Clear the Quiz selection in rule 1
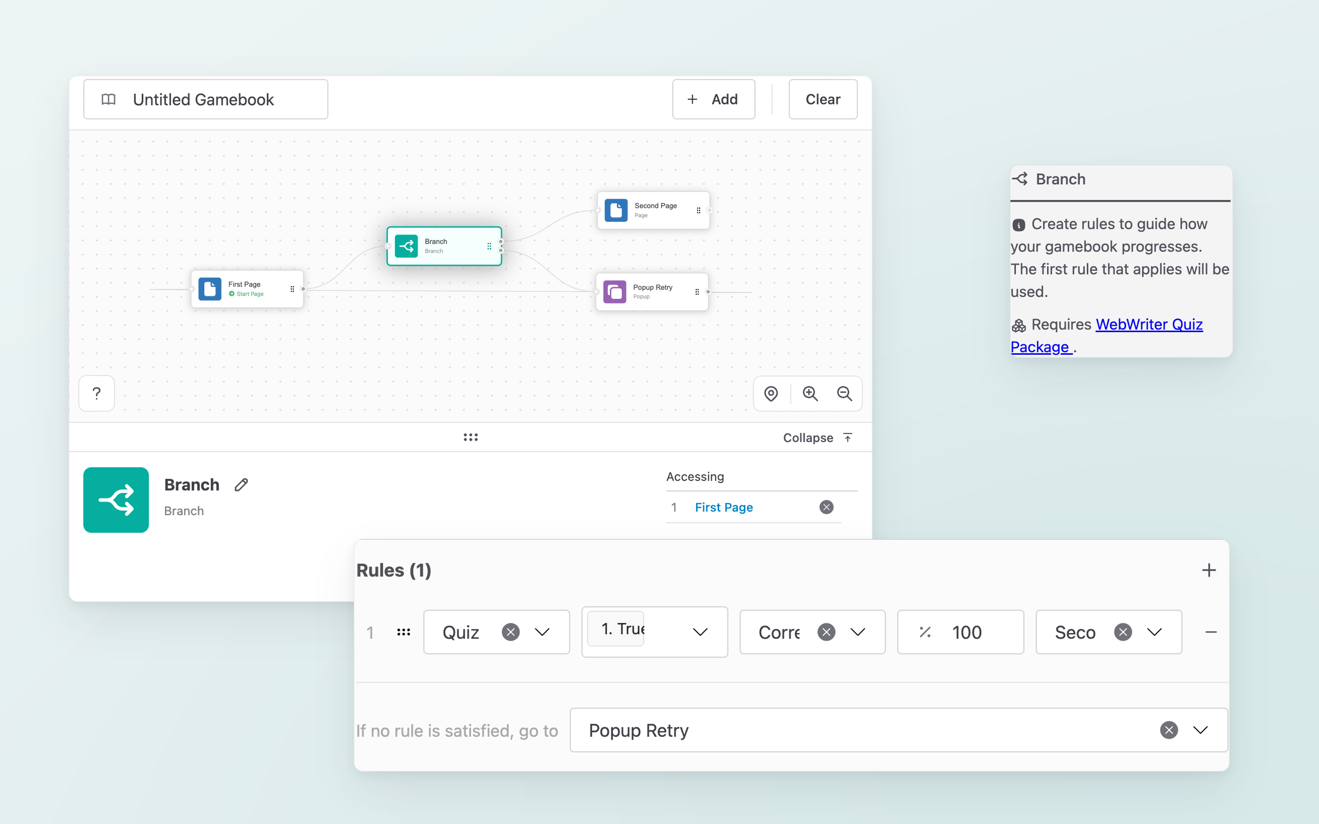This screenshot has height=824, width=1319. pos(510,632)
